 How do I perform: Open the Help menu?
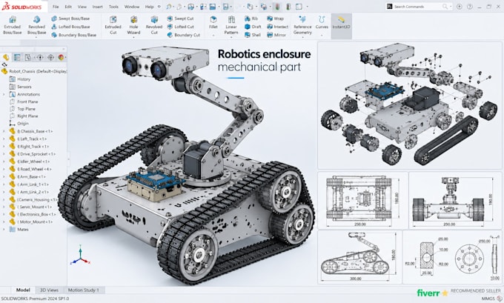149,7
